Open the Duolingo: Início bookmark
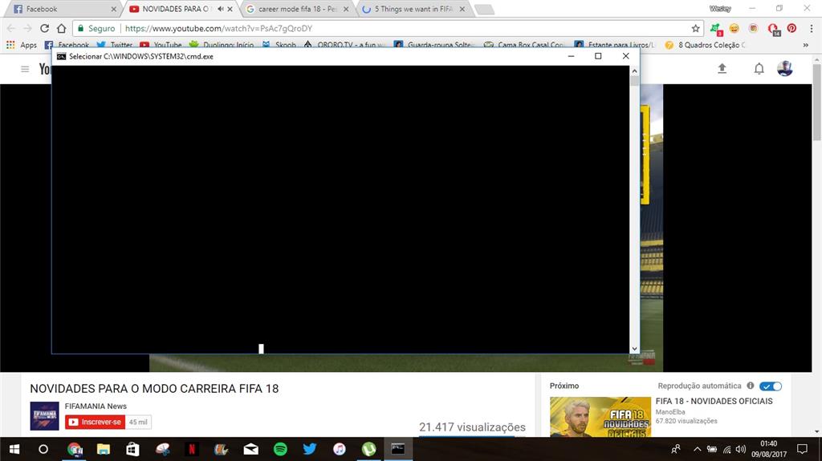 [x=222, y=45]
